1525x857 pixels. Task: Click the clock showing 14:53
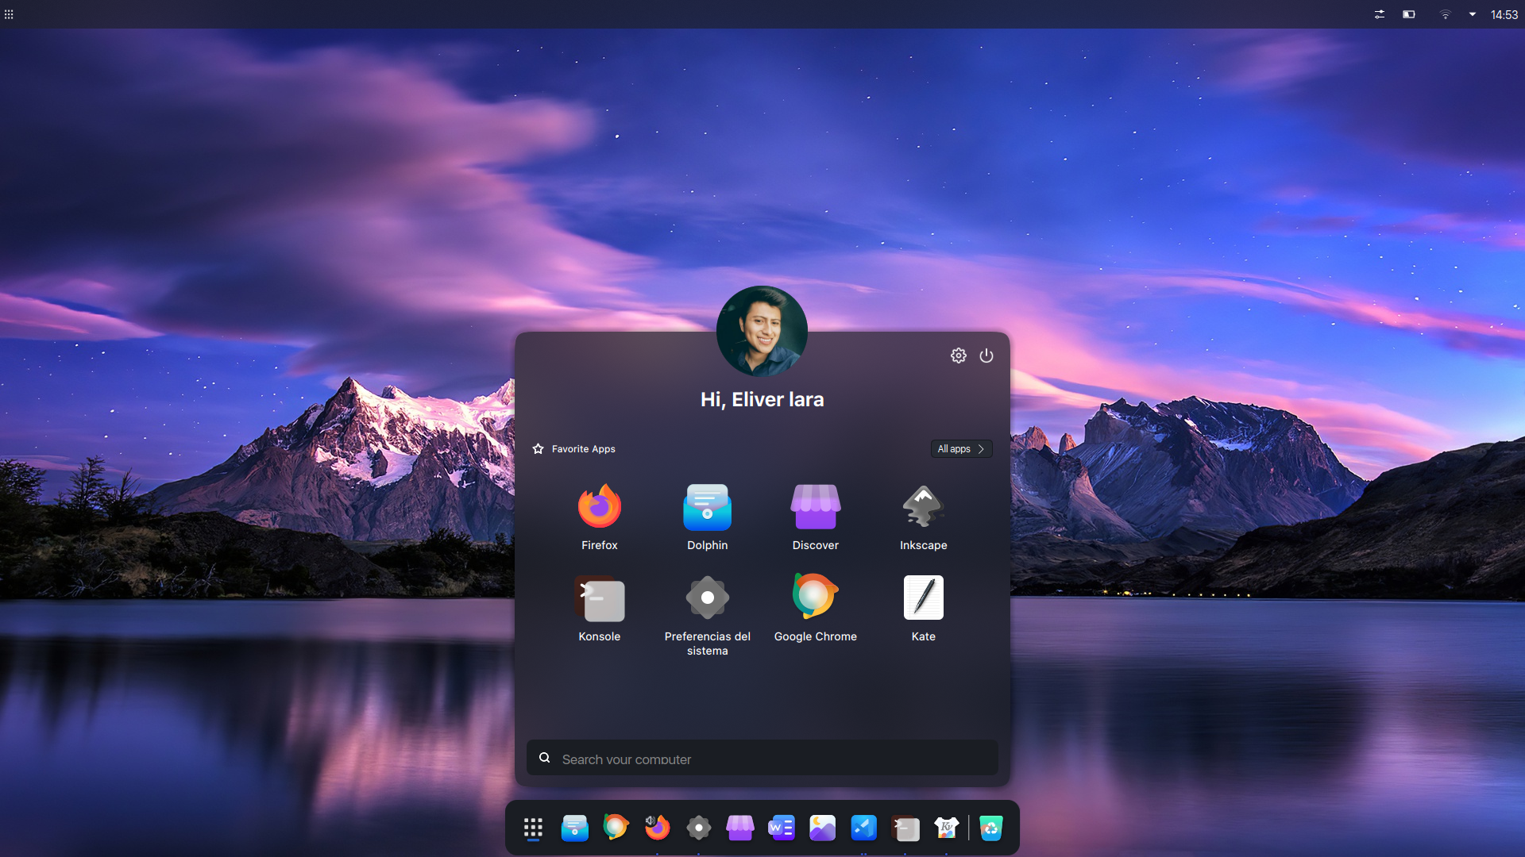pos(1504,14)
